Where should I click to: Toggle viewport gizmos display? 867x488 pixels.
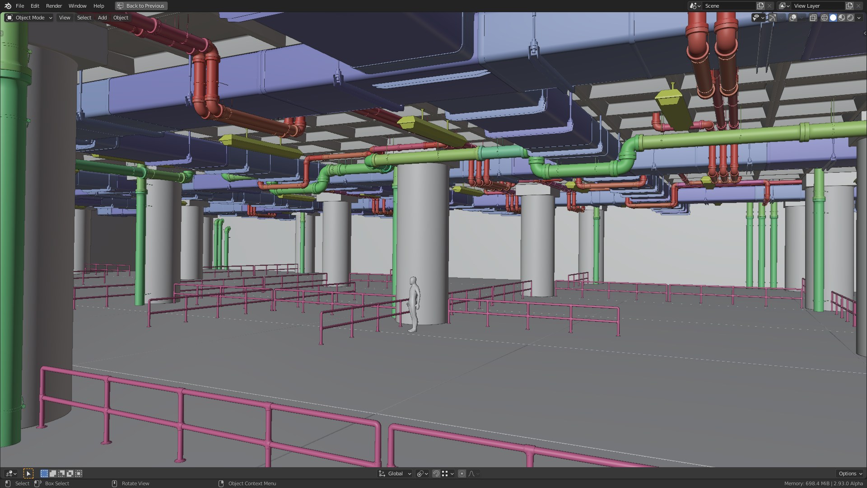pyautogui.click(x=773, y=18)
